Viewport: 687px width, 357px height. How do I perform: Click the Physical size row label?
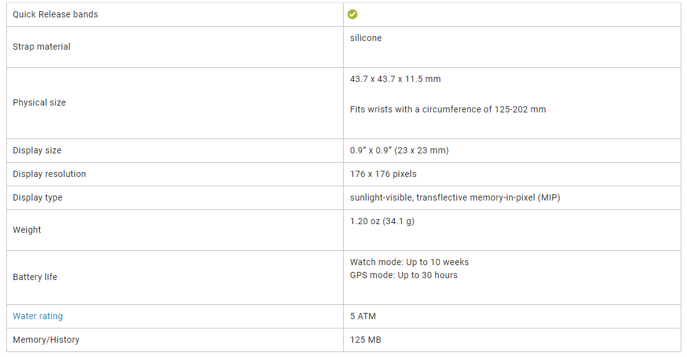click(39, 102)
